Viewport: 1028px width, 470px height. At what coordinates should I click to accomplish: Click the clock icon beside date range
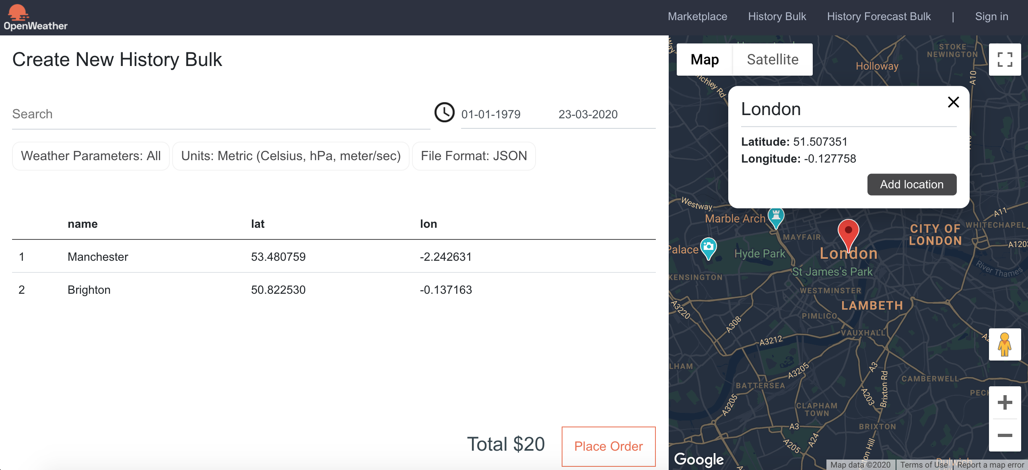coord(444,113)
